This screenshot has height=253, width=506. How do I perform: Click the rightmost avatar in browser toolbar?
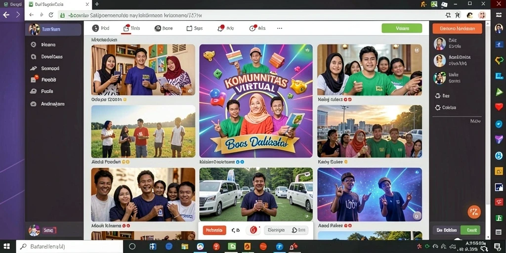coord(482,15)
